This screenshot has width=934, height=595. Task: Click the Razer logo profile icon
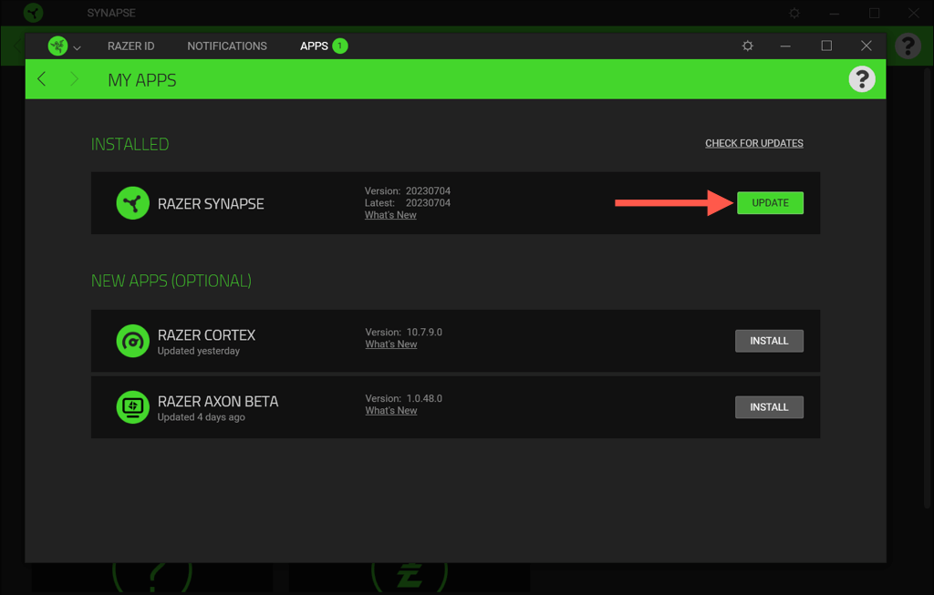tap(57, 46)
